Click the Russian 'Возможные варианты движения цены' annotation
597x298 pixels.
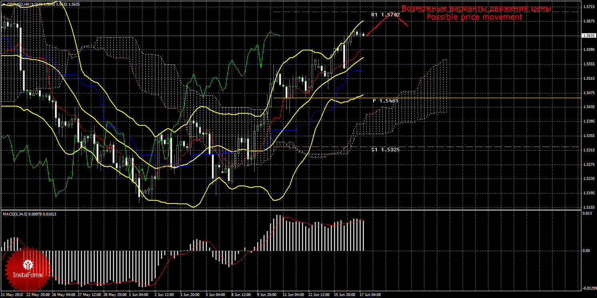pyautogui.click(x=476, y=8)
